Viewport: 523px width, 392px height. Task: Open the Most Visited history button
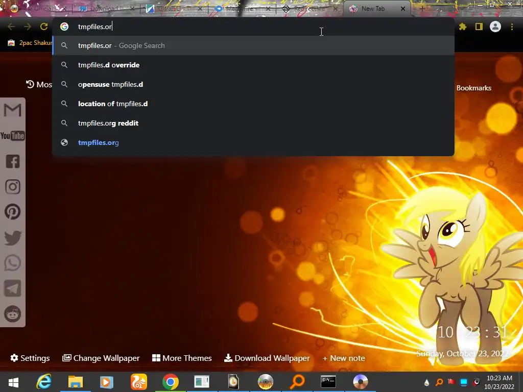click(x=39, y=84)
